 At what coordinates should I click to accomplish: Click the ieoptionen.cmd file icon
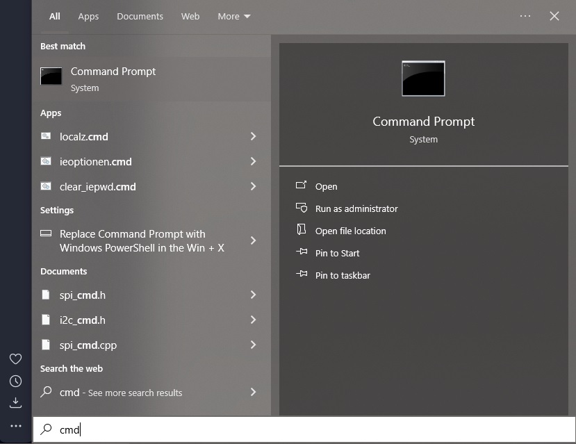click(46, 161)
